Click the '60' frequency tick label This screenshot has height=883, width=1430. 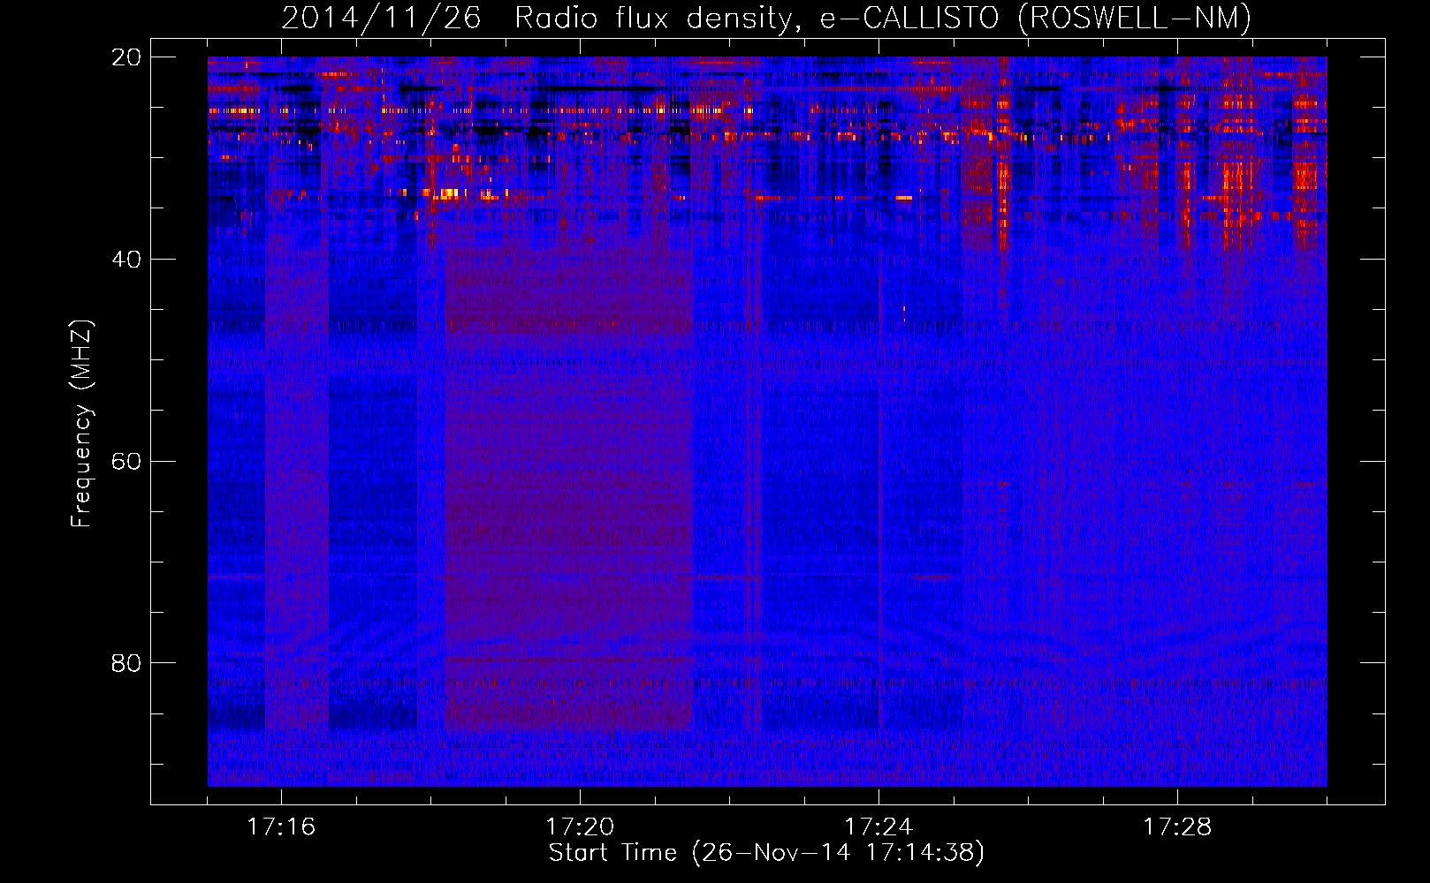pos(126,462)
